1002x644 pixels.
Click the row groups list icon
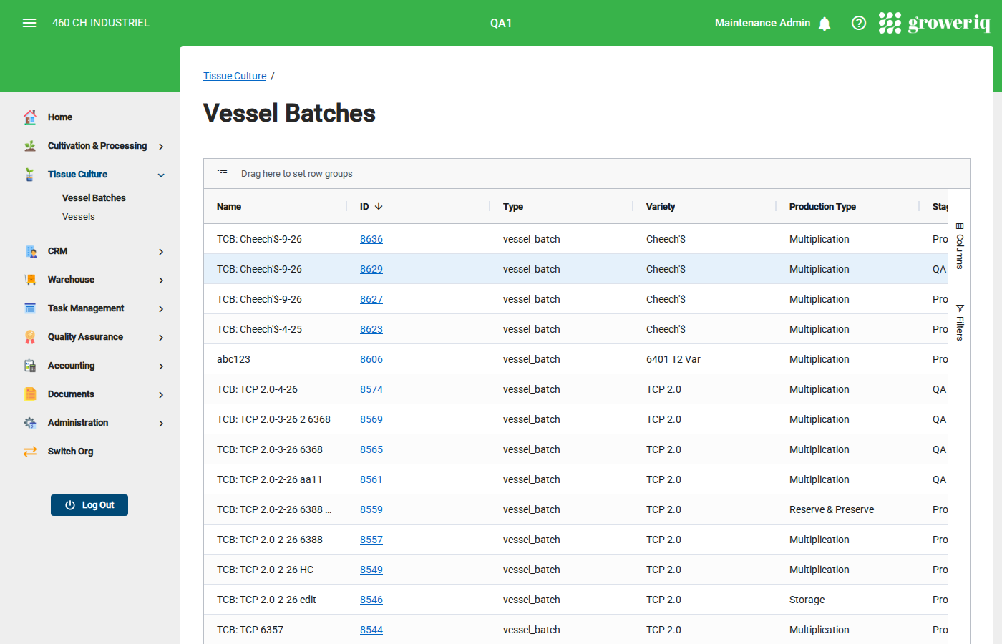tap(223, 174)
